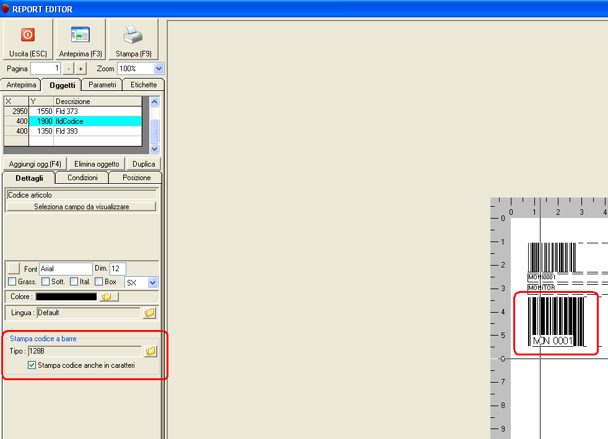Select the Oggetti tab
The image size is (608, 439).
pyautogui.click(x=62, y=85)
